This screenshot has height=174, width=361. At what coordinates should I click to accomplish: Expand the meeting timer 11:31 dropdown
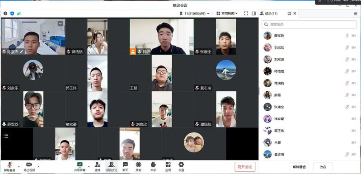pos(195,14)
